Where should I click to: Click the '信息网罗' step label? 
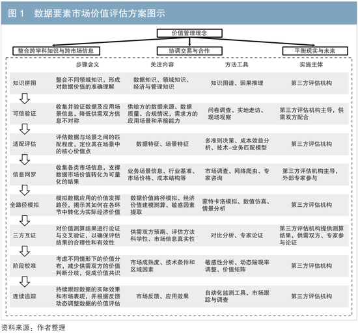pos(25,174)
